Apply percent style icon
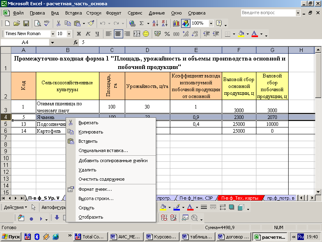 (x=167, y=34)
